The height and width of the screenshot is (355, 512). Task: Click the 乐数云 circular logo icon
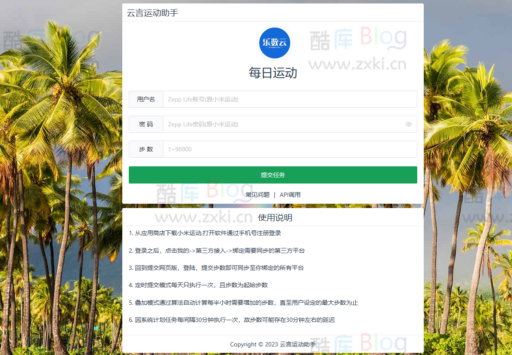coord(274,43)
